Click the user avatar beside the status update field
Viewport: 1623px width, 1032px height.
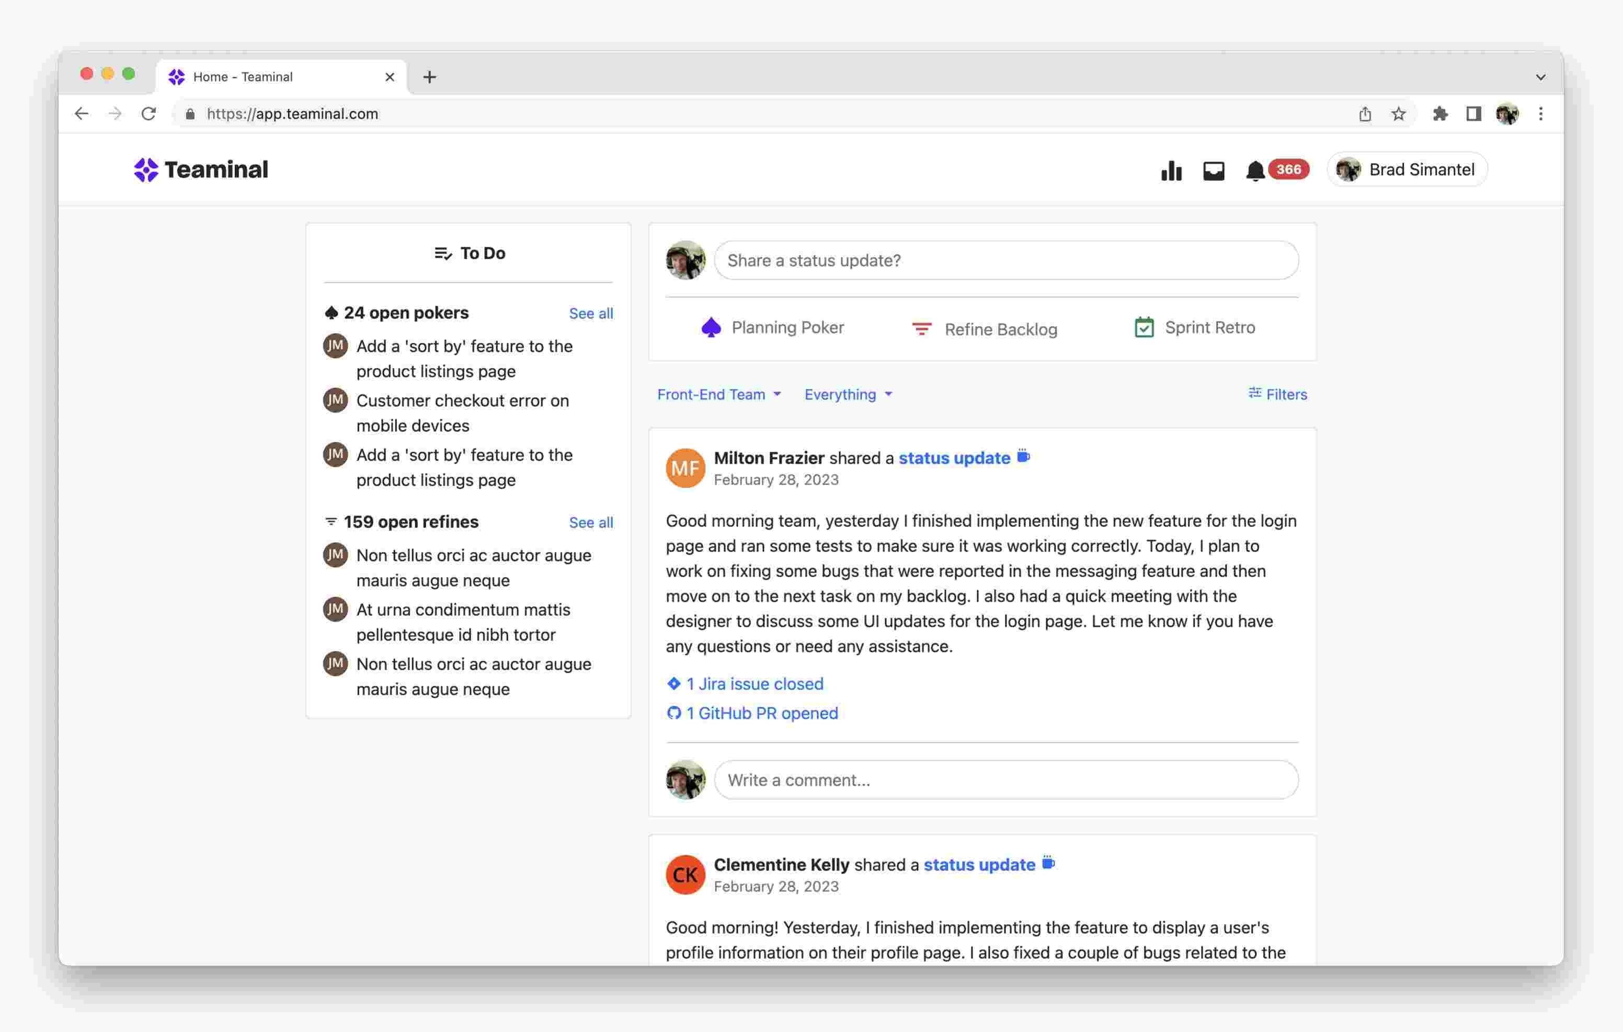(x=685, y=260)
